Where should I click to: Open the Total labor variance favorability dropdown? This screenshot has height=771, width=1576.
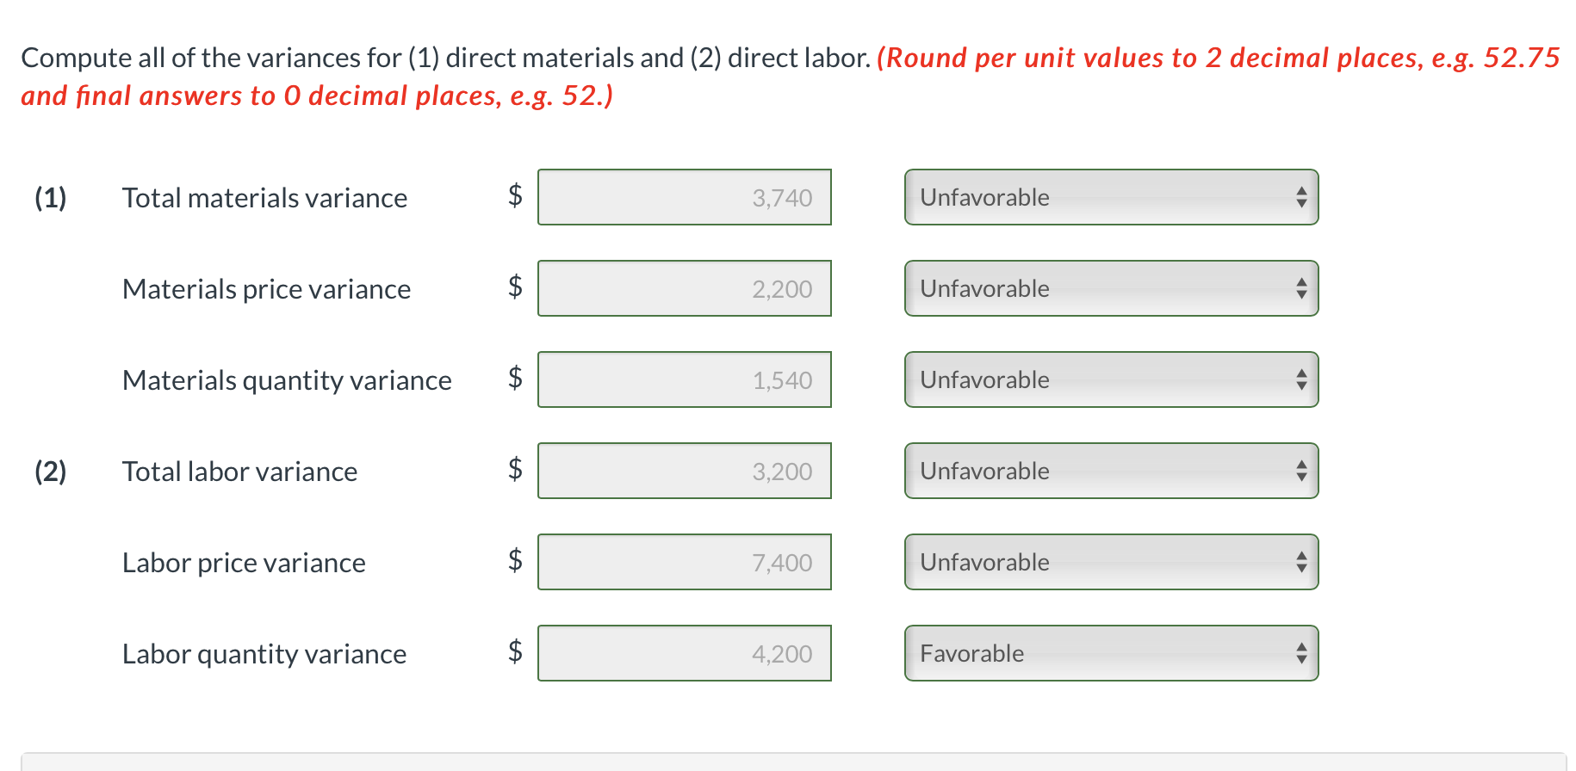click(x=1111, y=471)
